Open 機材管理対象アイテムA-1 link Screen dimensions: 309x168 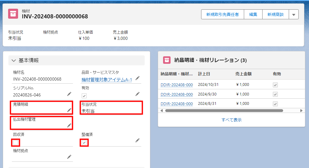point(107,80)
